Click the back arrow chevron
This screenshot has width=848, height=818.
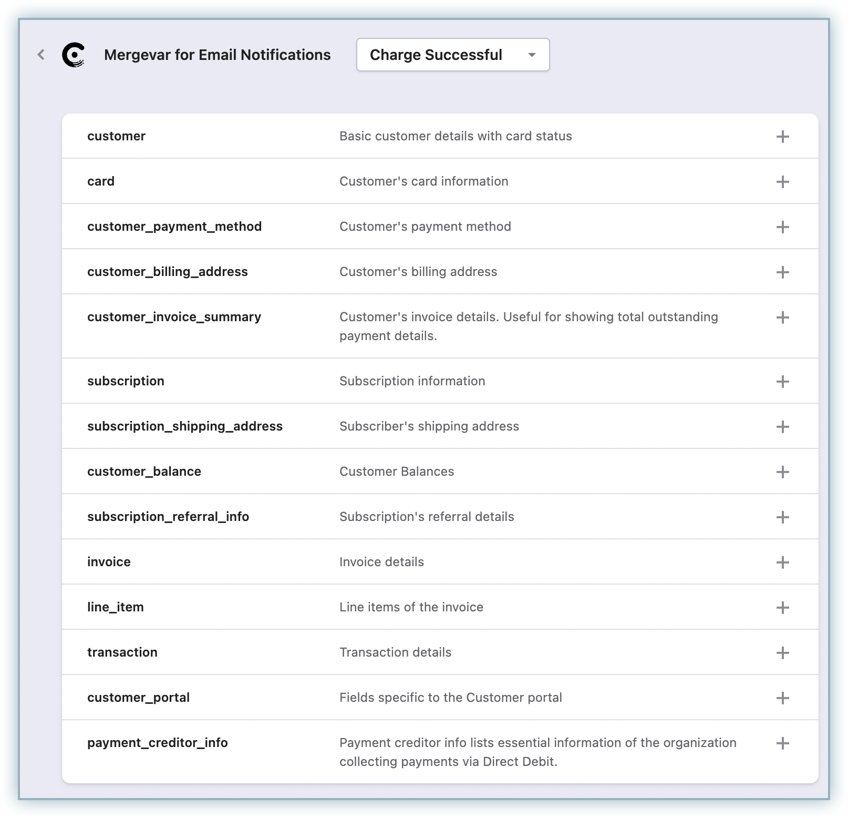point(41,55)
